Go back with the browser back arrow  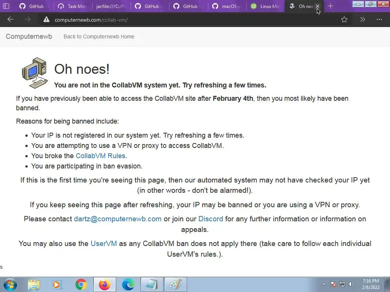coord(10,19)
